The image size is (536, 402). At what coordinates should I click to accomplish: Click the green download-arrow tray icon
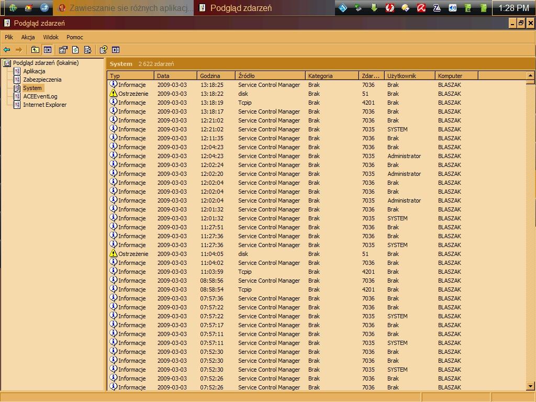[374, 8]
